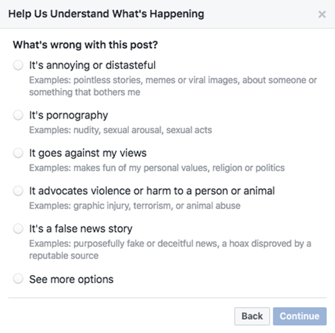Screen dimensions: 335x333
Task: Toggle the "See more options" radio button
Action: 18,279
